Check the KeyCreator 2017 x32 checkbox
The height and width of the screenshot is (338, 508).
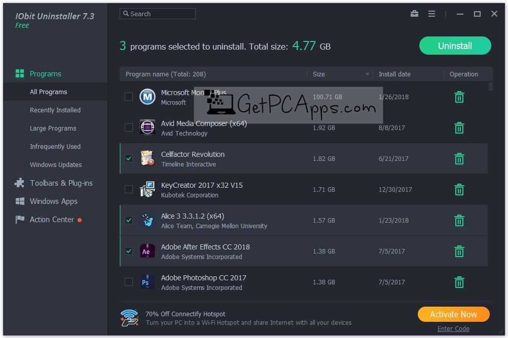129,189
